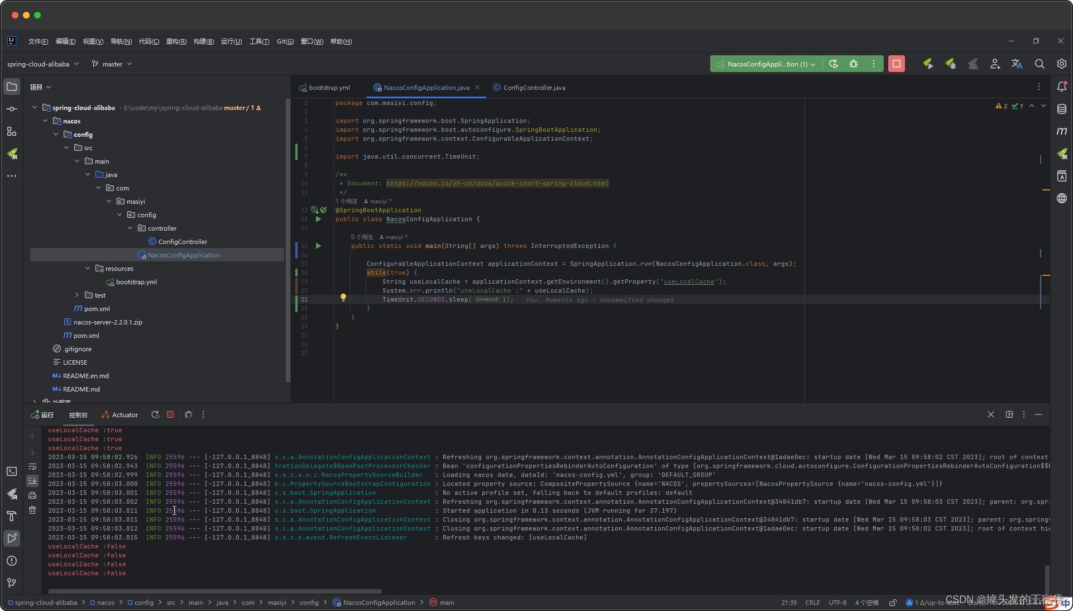Open the master branch dropdown
1073x611 pixels.
112,64
